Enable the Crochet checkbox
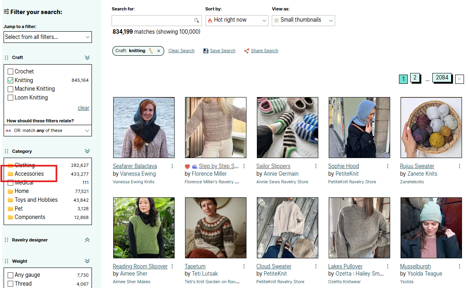 tap(11, 71)
